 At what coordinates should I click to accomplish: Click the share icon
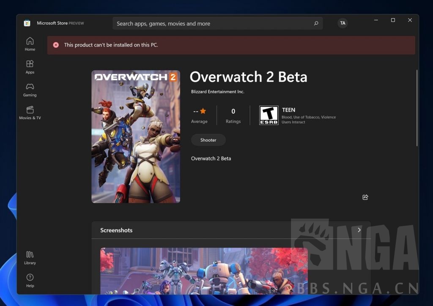(365, 197)
